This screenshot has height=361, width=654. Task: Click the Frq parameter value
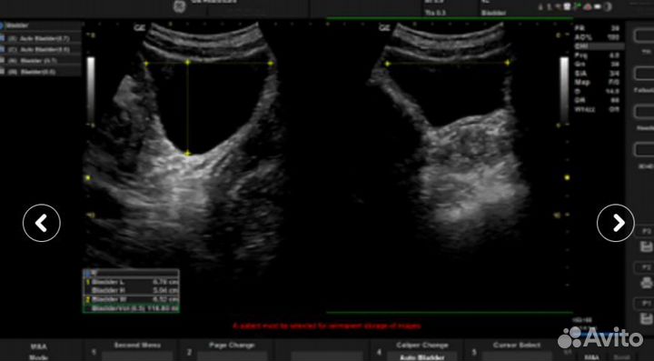614,55
